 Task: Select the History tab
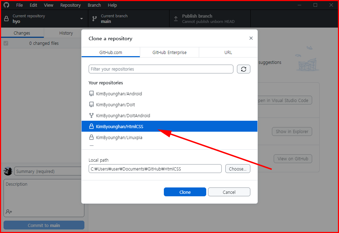click(66, 33)
